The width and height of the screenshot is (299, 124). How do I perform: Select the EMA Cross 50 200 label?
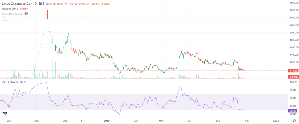[12, 14]
